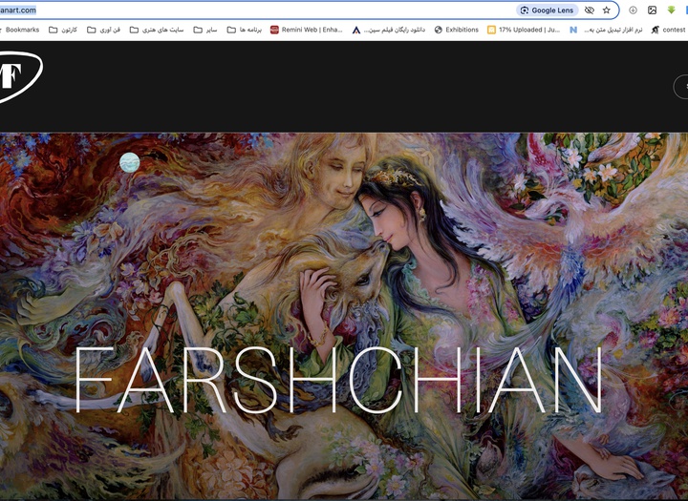Open the browser downloads icon
This screenshot has height=501, width=688.
click(x=633, y=10)
